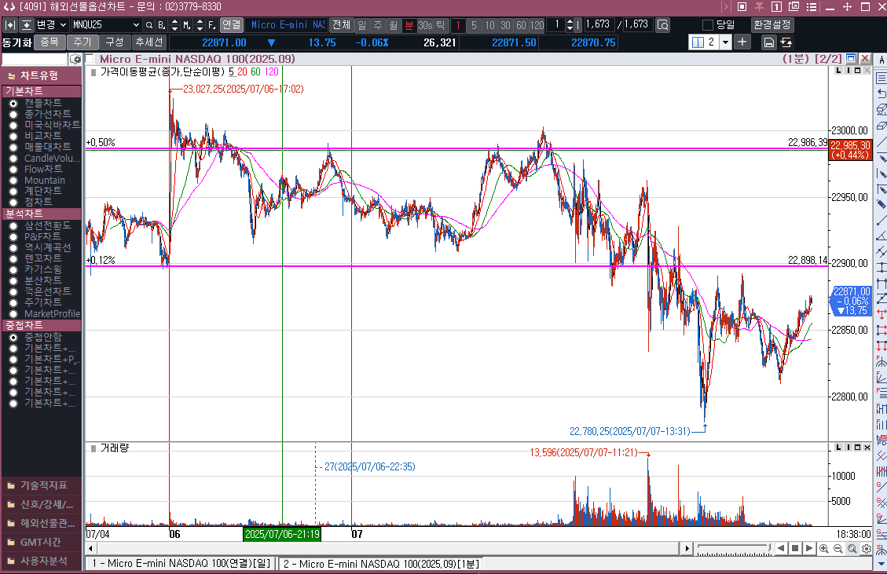Click the horizontal scrollbar left arrow
This screenshot has height=574, width=887.
(x=91, y=549)
